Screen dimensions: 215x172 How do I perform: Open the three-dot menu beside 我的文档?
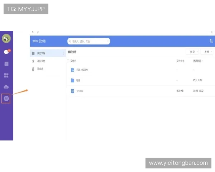pos(64,53)
